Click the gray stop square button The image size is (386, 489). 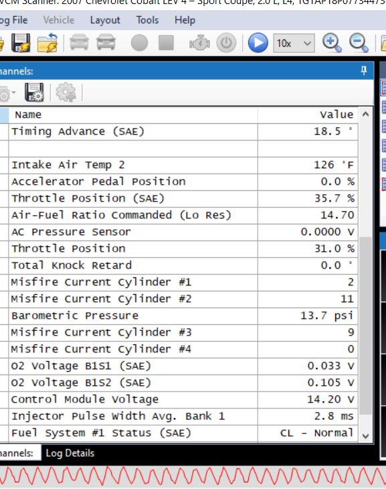pyautogui.click(x=166, y=43)
